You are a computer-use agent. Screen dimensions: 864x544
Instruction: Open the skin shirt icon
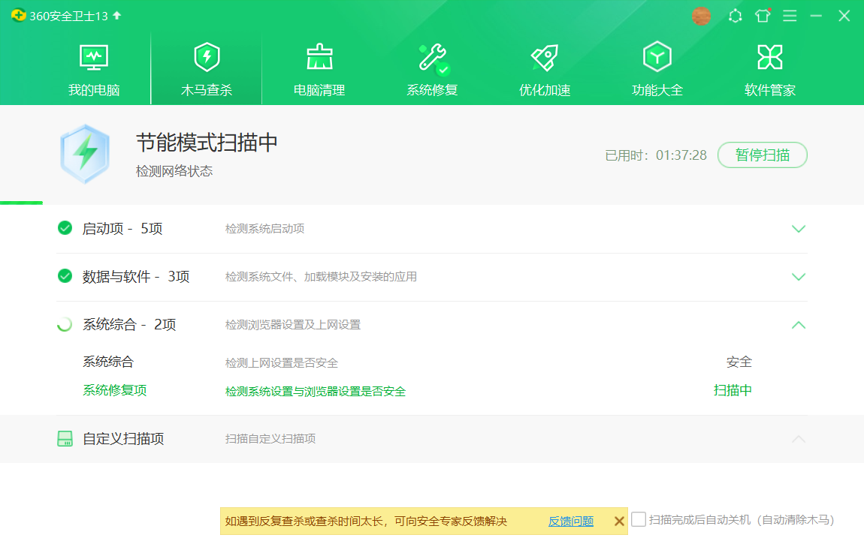763,16
